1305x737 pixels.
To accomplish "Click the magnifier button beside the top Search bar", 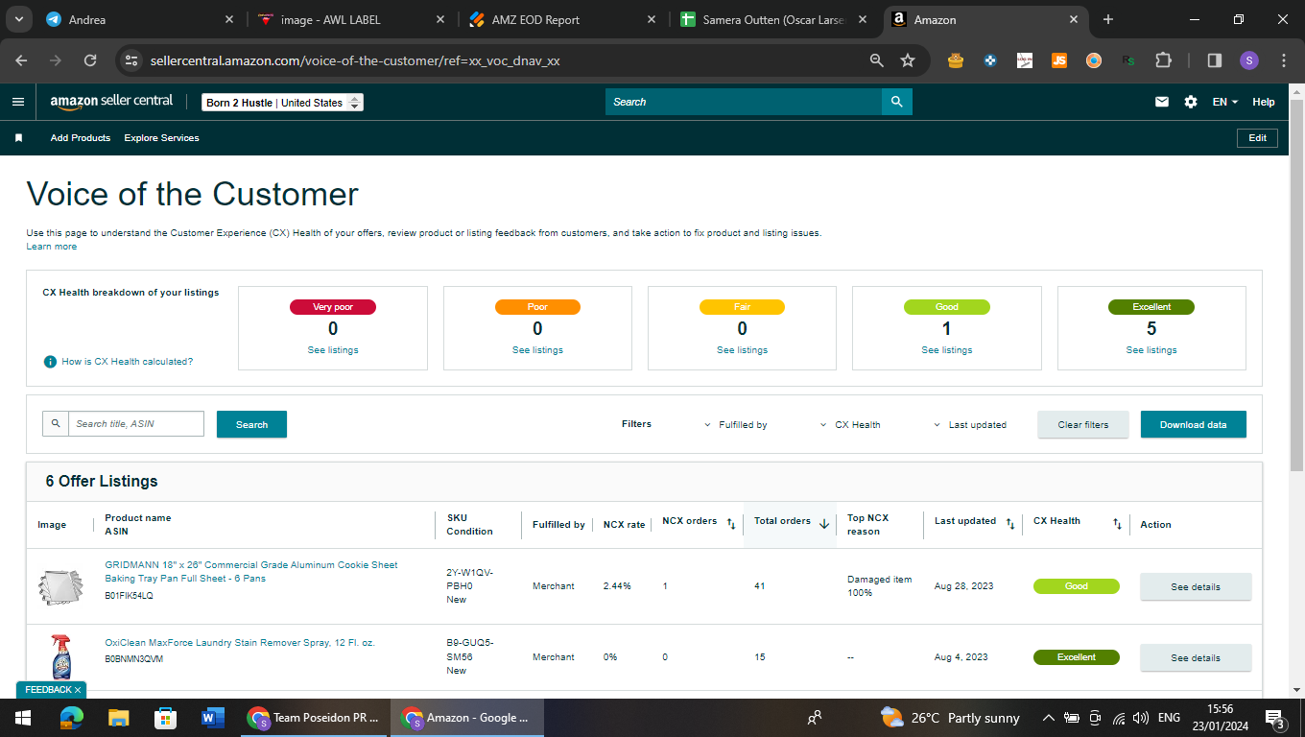I will point(897,102).
